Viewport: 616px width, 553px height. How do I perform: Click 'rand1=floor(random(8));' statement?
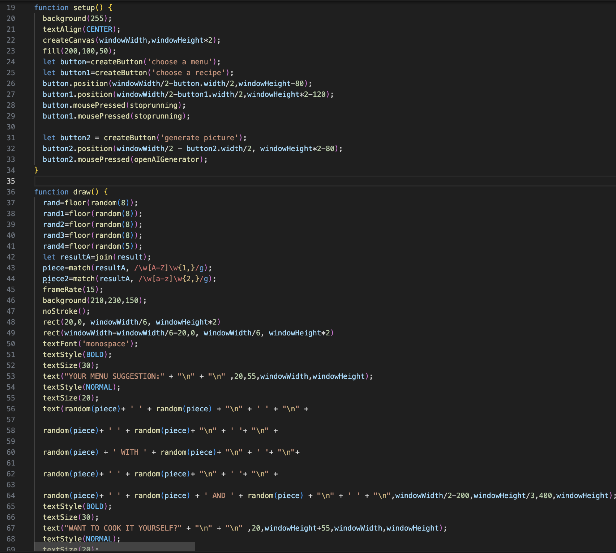click(93, 214)
